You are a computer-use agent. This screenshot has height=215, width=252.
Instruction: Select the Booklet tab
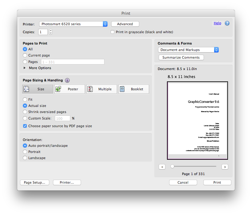pos(134,89)
